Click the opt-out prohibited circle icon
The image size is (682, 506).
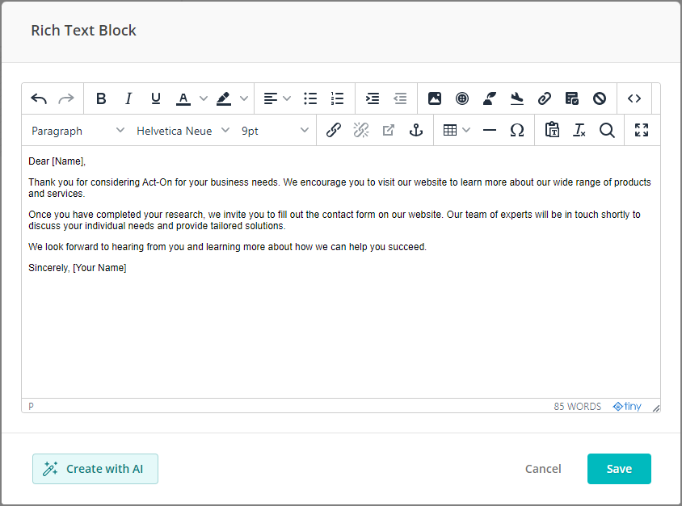click(x=600, y=98)
